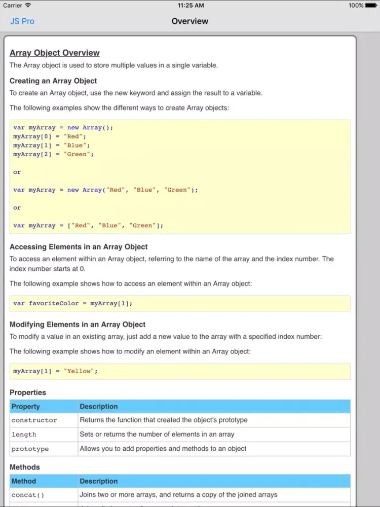
Task: Click the Description header in Properties table
Action: tap(99, 407)
